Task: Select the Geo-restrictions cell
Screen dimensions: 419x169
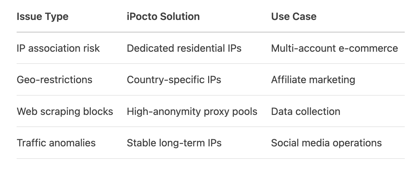Action: point(54,80)
